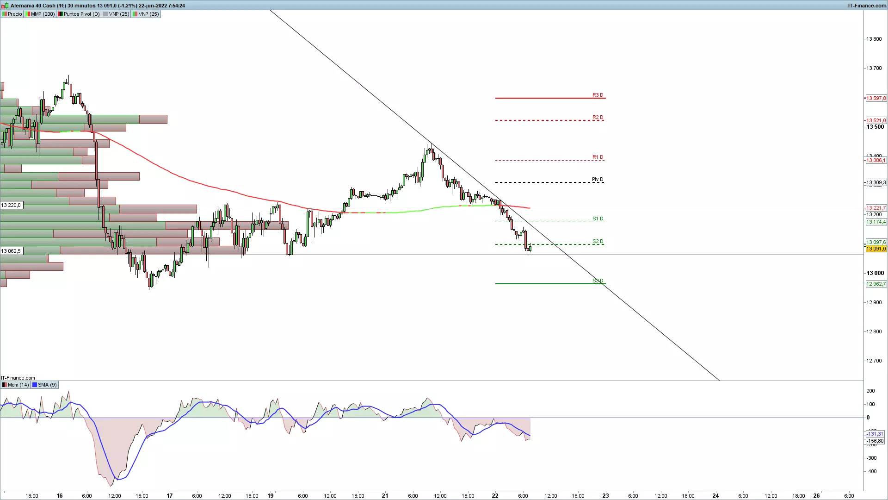
Task: Click the -300 label on momentum axis
Action: pyautogui.click(x=871, y=458)
